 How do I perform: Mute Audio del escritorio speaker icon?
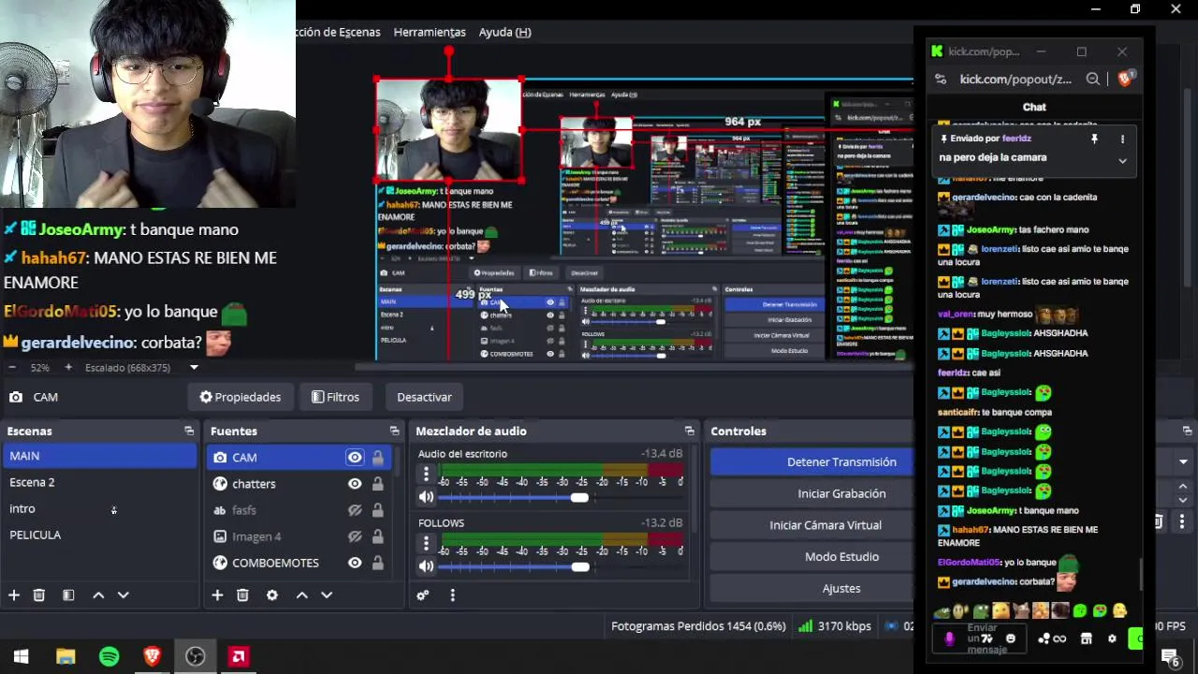pos(426,497)
